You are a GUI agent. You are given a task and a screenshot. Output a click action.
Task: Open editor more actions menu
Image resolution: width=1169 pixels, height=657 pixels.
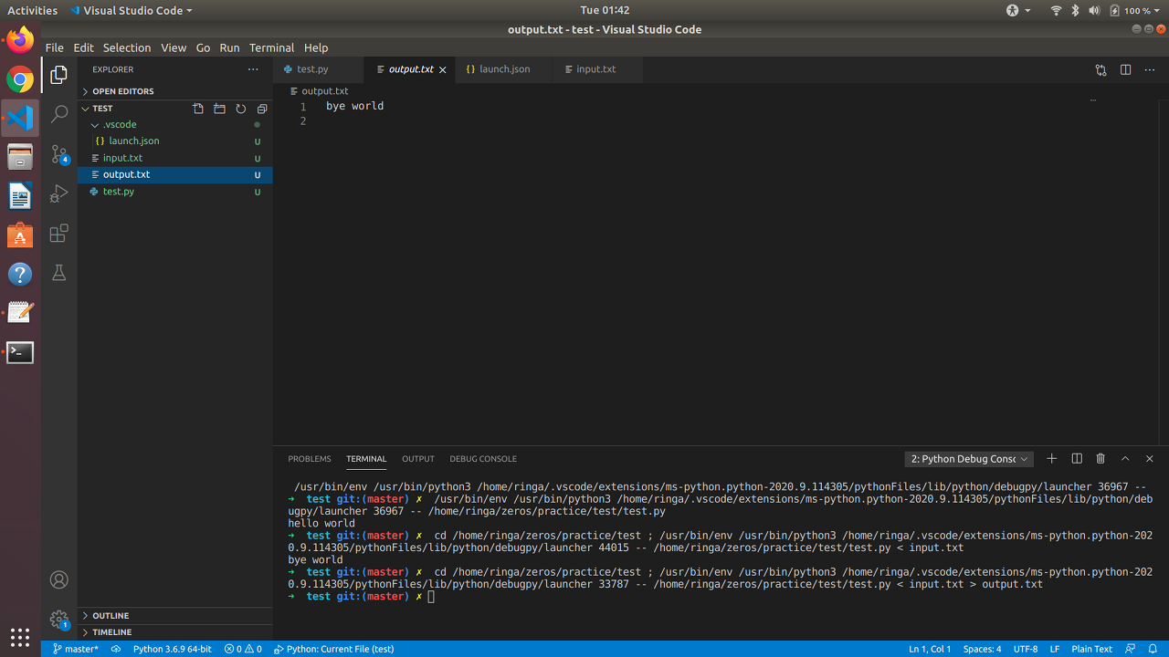pyautogui.click(x=1150, y=69)
